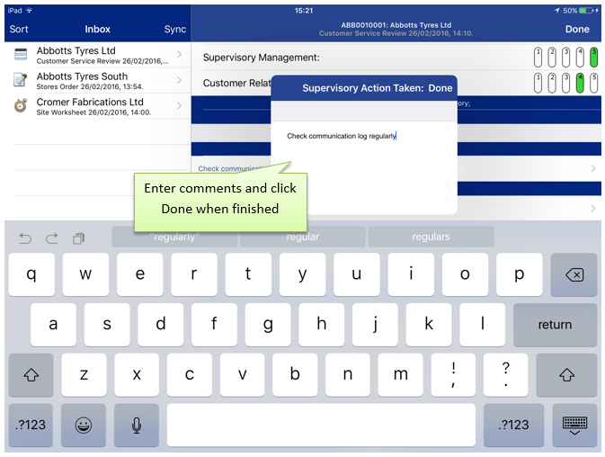Viewport: 605px width, 457px height.
Task: Open Abbotts Tyres Ltd row chevron
Action: click(x=180, y=54)
